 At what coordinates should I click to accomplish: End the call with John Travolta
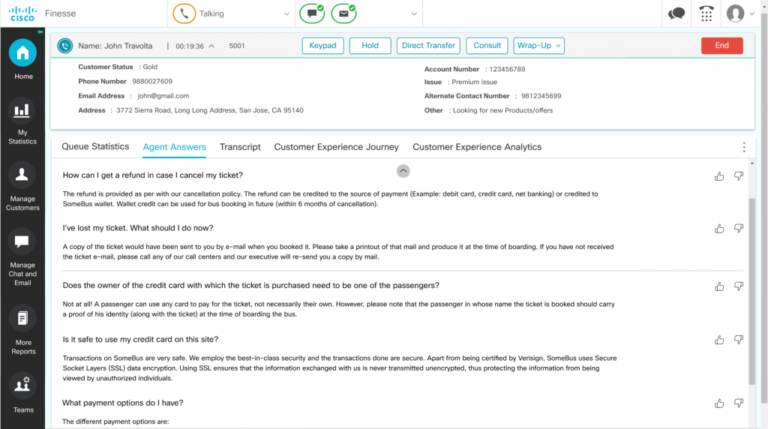point(721,46)
